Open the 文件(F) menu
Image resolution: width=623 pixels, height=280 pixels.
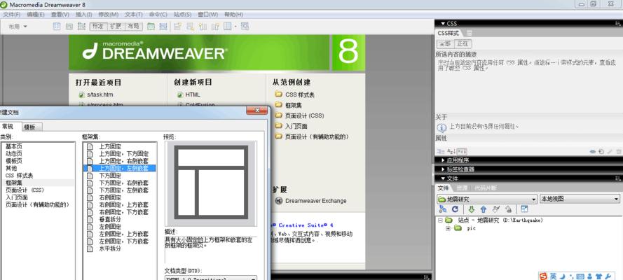click(x=12, y=14)
